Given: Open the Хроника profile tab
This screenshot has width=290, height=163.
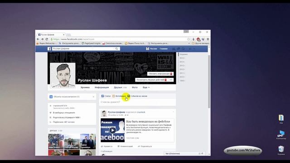Looking at the screenshot, I should tap(85, 87).
